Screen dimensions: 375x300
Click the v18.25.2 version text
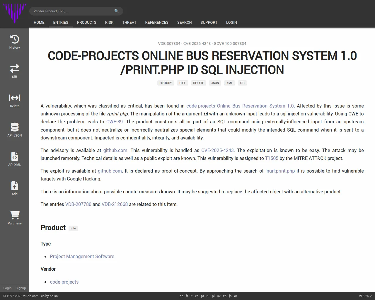(x=365, y=296)
